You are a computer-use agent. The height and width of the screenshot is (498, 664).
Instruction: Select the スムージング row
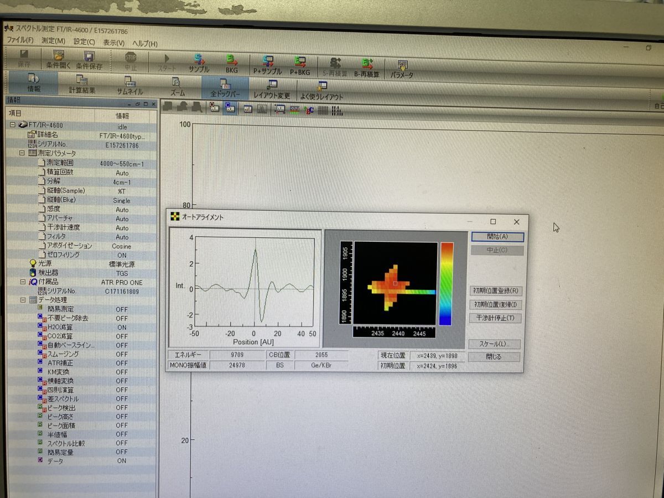82,354
